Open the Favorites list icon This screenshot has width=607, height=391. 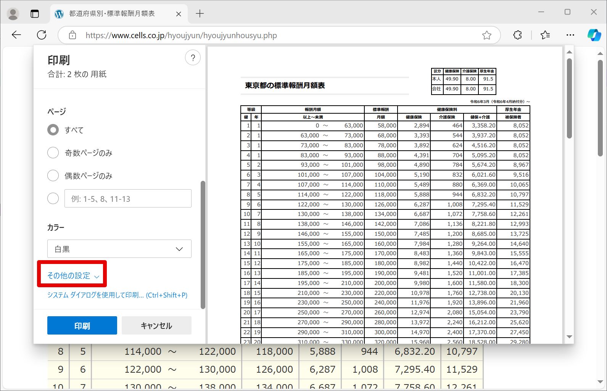pos(545,35)
